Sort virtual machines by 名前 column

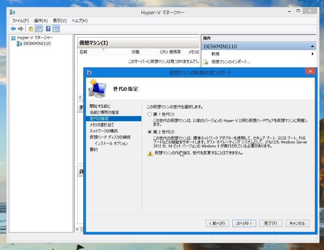click(83, 52)
